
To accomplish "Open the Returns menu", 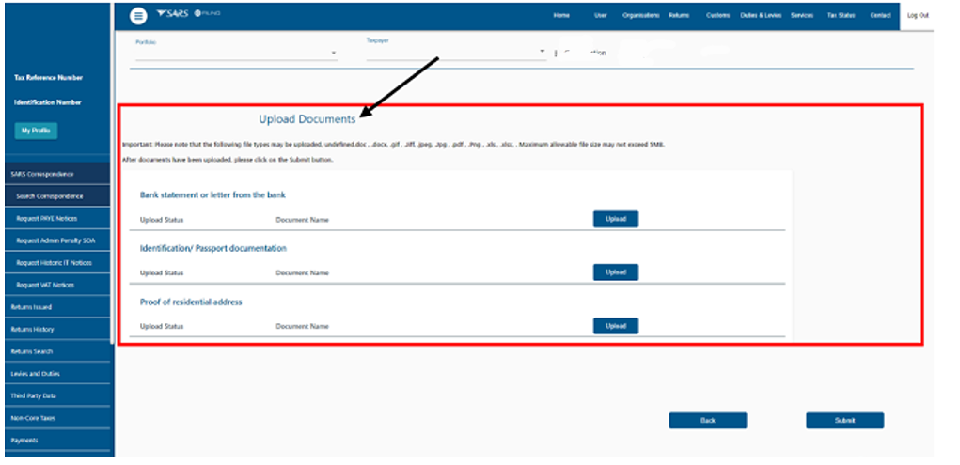I will coord(679,16).
